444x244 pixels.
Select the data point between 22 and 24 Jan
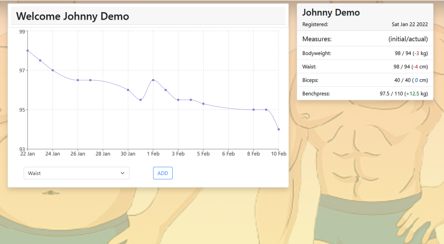pos(40,60)
